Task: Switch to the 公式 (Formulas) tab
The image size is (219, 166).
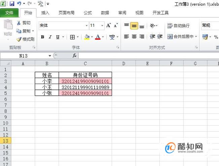Action: tap(88, 13)
